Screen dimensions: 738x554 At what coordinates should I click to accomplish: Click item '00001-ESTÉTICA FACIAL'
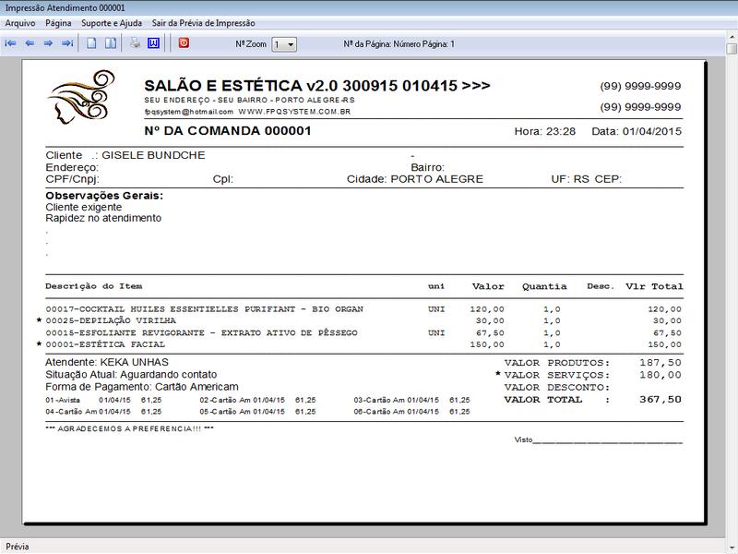click(105, 344)
